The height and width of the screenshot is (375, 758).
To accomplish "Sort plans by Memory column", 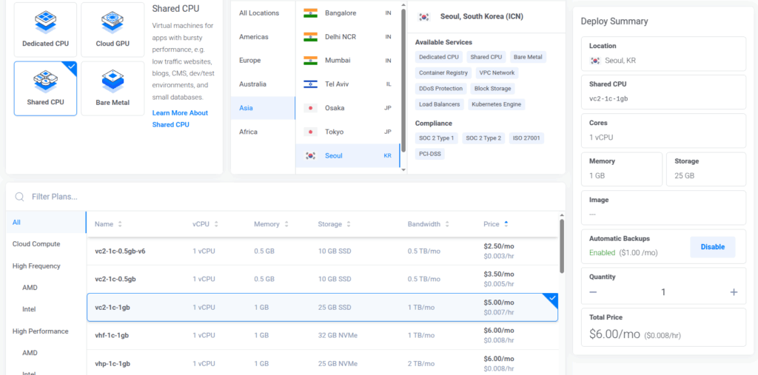I will [x=271, y=224].
